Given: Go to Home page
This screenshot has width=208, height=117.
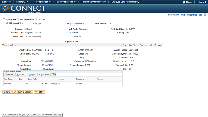Looking at the screenshot, I should pyautogui.click(x=187, y=2).
